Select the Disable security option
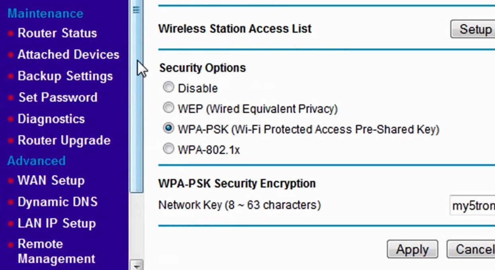The height and width of the screenshot is (270, 495). tap(169, 87)
